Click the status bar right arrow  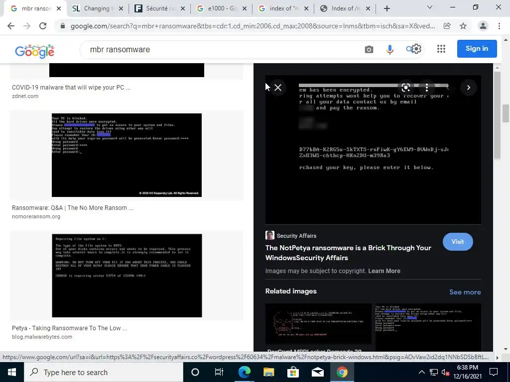point(497,357)
